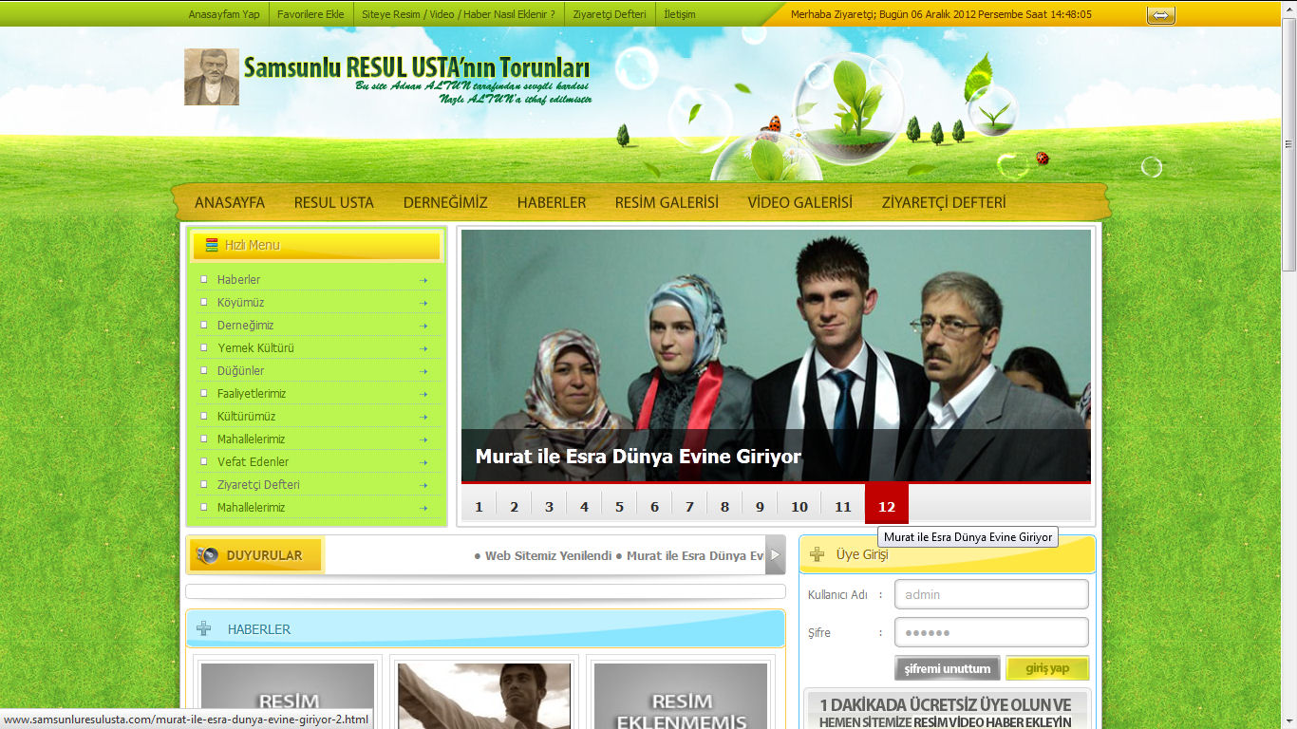Select Ziyaretçi Defteri in the Hızlı Menu
The height and width of the screenshot is (729, 1297).
pos(258,485)
